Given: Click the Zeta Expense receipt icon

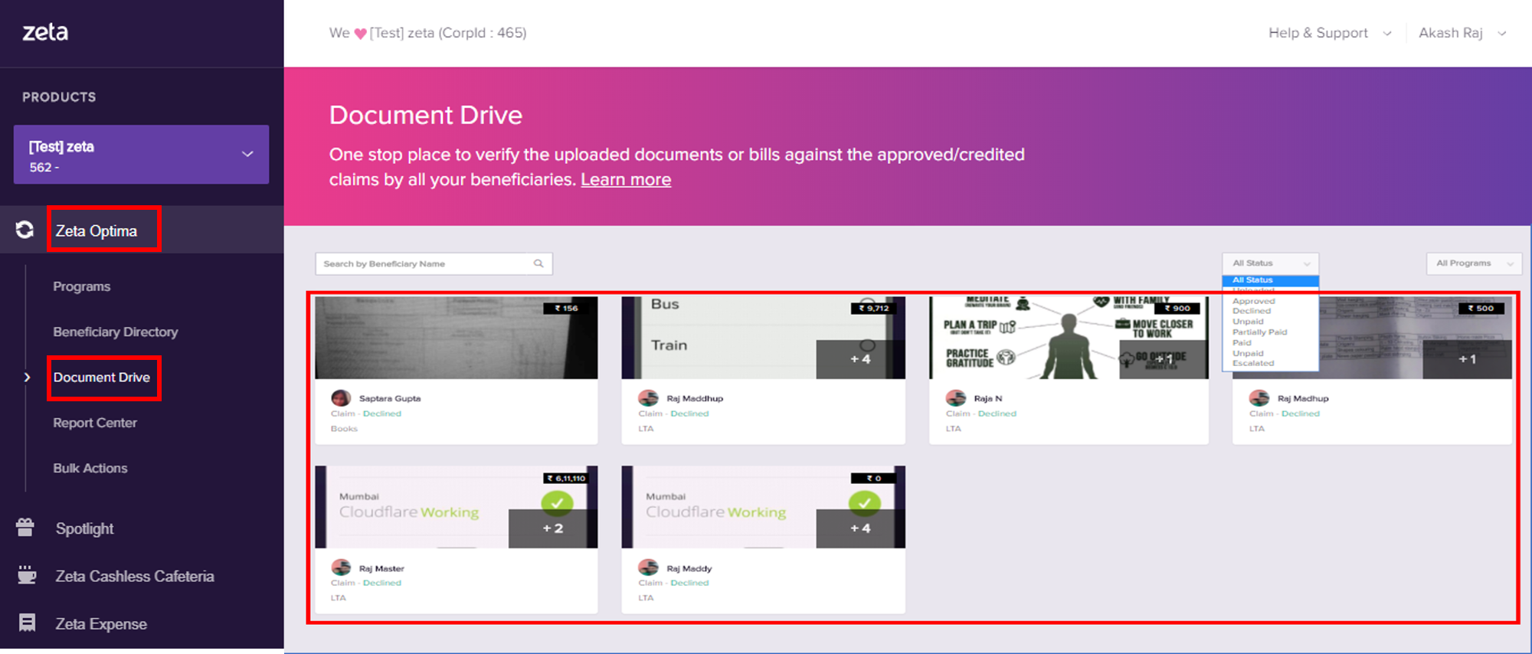Looking at the screenshot, I should [x=27, y=623].
